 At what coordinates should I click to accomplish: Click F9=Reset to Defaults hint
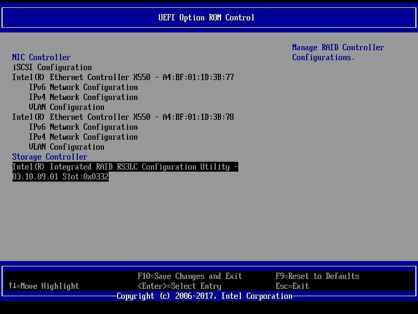point(317,276)
